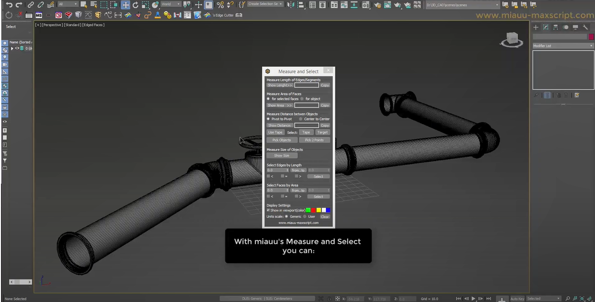
Task: Click the Show Distance result field
Action: (x=307, y=125)
